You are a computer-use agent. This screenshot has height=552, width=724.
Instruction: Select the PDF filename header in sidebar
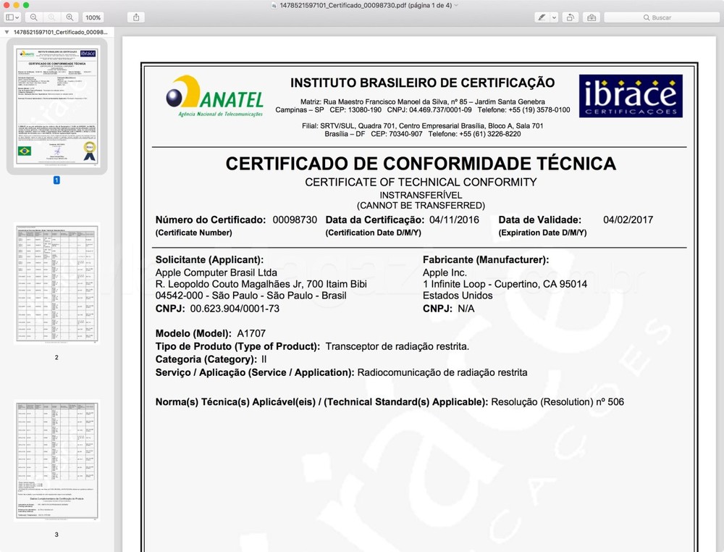point(60,32)
